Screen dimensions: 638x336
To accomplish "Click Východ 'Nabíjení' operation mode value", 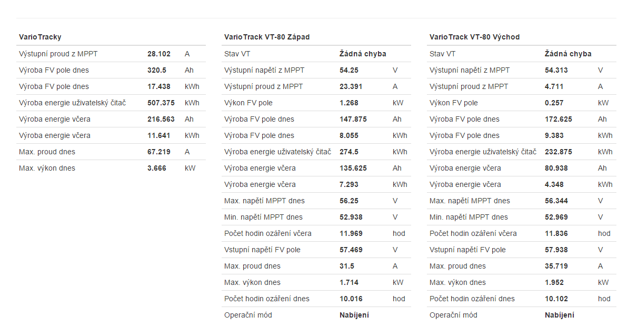I will point(560,315).
